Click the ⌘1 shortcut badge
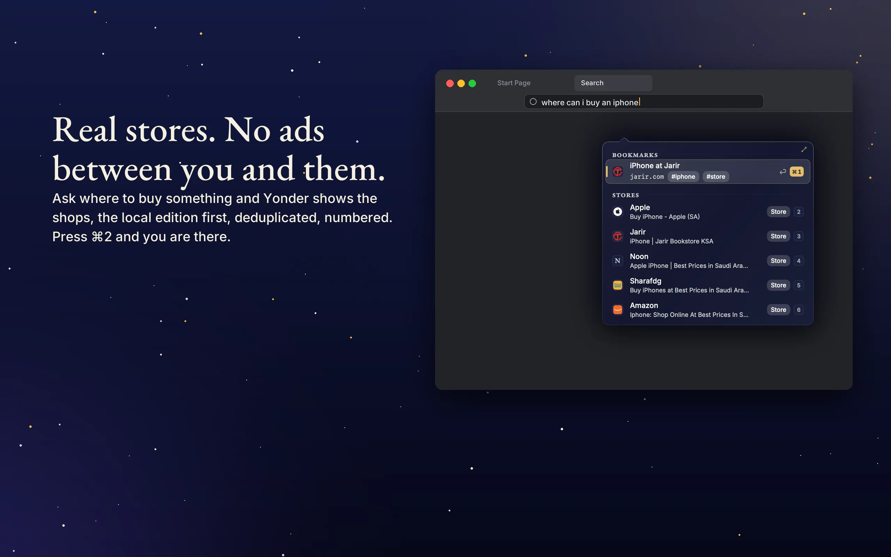This screenshot has height=557, width=891. (796, 172)
